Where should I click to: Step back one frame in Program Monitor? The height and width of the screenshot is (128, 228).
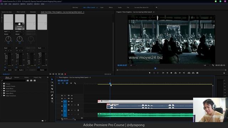tap(167, 73)
